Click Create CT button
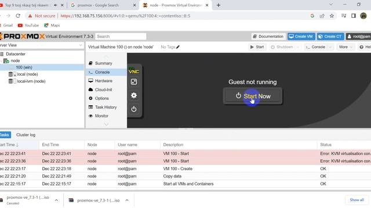This screenshot has width=371, height=208. point(330,36)
